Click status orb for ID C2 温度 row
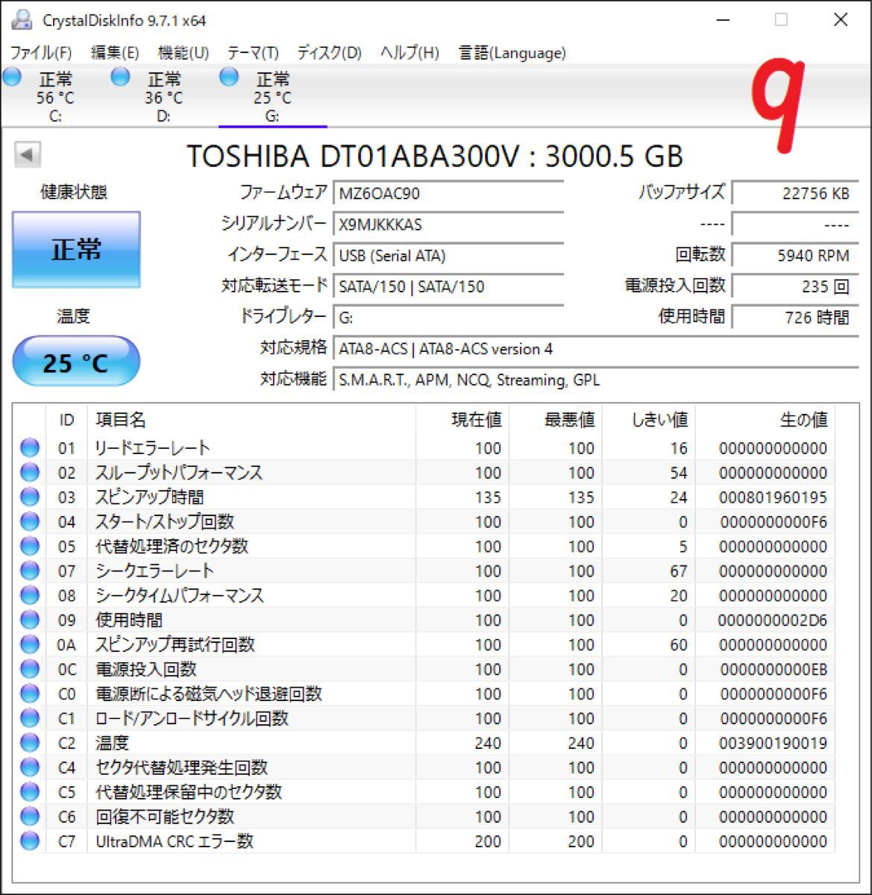The image size is (872, 895). coord(30,744)
